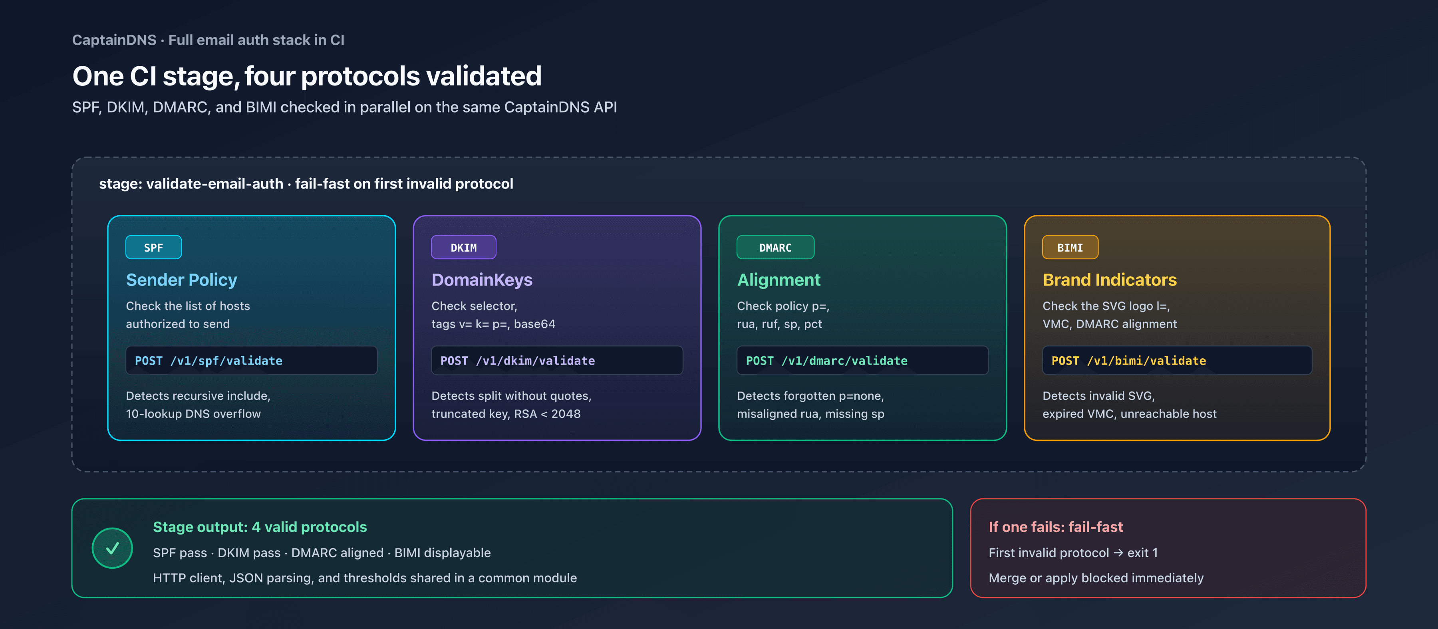Click the 'HTTP client, JSON parsing' line

point(365,577)
